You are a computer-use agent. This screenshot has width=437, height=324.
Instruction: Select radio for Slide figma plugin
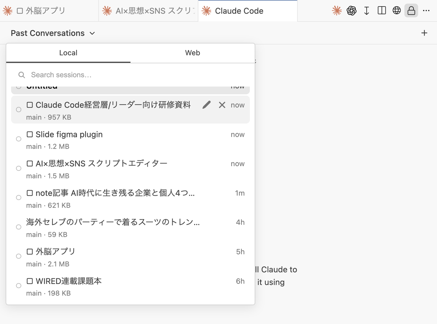19,139
